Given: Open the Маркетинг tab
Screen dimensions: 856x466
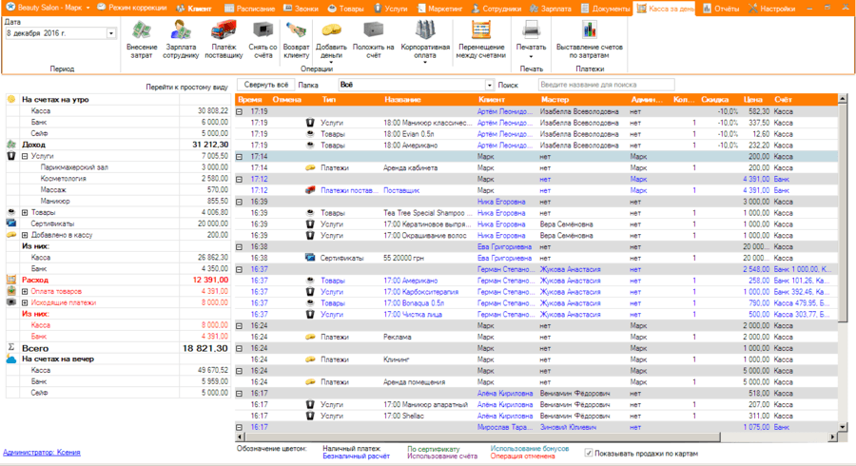Looking at the screenshot, I should click(439, 9).
